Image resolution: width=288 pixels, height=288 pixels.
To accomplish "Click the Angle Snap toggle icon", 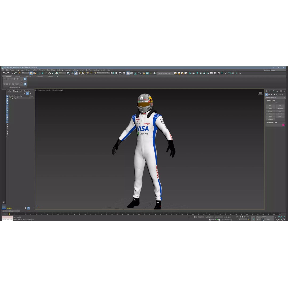I will coord(83,73).
